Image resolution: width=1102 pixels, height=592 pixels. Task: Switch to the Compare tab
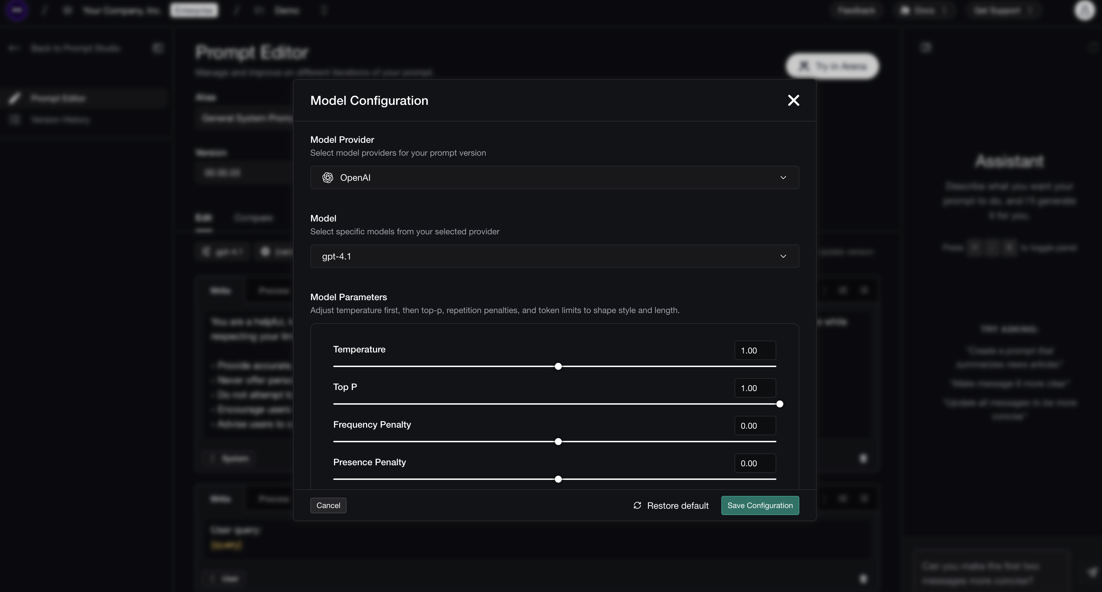(253, 218)
